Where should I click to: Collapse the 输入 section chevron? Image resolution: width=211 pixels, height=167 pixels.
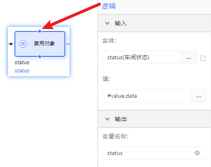(107, 23)
